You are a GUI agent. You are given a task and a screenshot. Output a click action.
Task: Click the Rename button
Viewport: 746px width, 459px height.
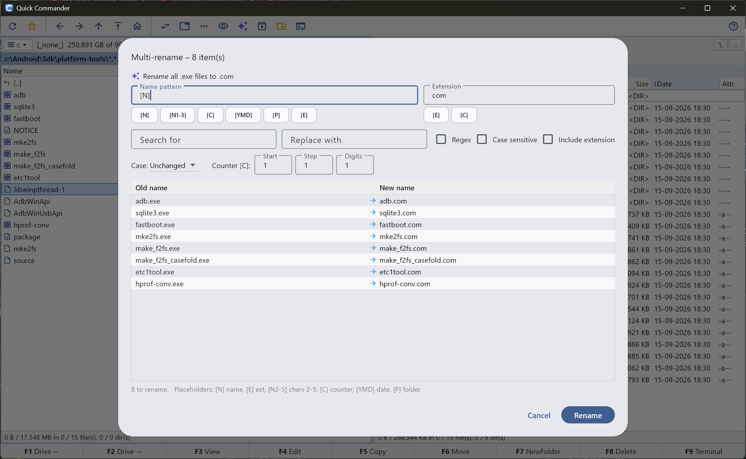588,415
